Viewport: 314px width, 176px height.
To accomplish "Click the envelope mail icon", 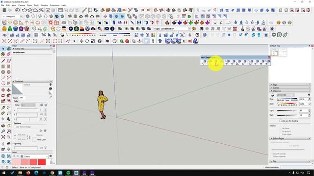I will pyautogui.click(x=107, y=29).
